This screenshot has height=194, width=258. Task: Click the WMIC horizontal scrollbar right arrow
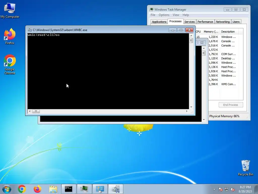click(x=187, y=111)
